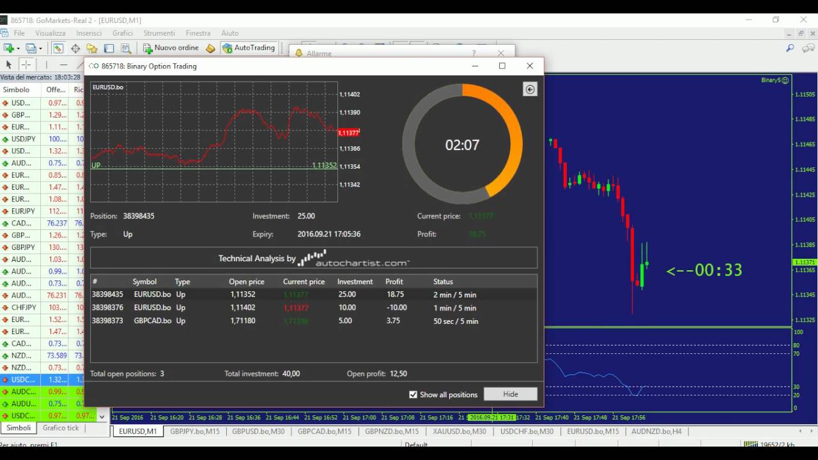This screenshot has height=460, width=818.
Task: Open the Inserisci menu
Action: pos(89,33)
